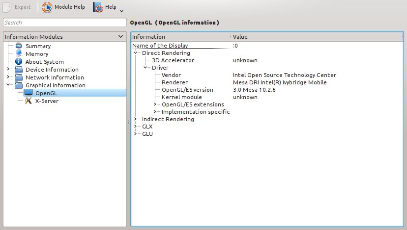Screen dimensions: 407x230
Task: Click into the Search field
Action: (x=64, y=23)
